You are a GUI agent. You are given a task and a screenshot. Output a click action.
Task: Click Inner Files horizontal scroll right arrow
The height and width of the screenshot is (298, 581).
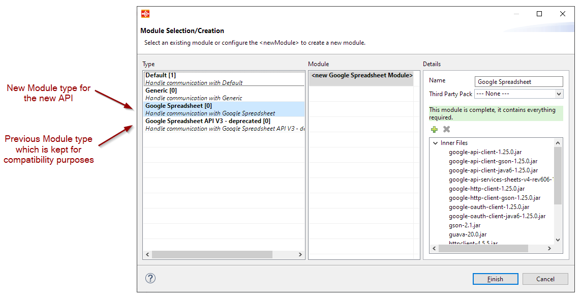tap(549, 249)
